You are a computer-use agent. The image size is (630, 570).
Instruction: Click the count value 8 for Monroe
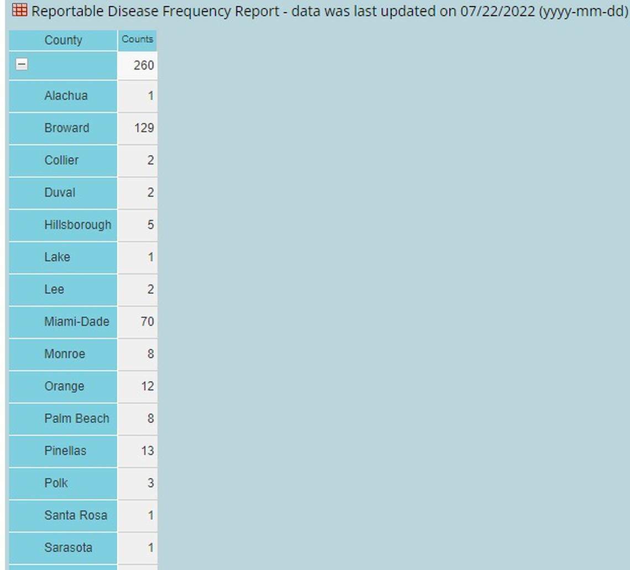click(150, 354)
